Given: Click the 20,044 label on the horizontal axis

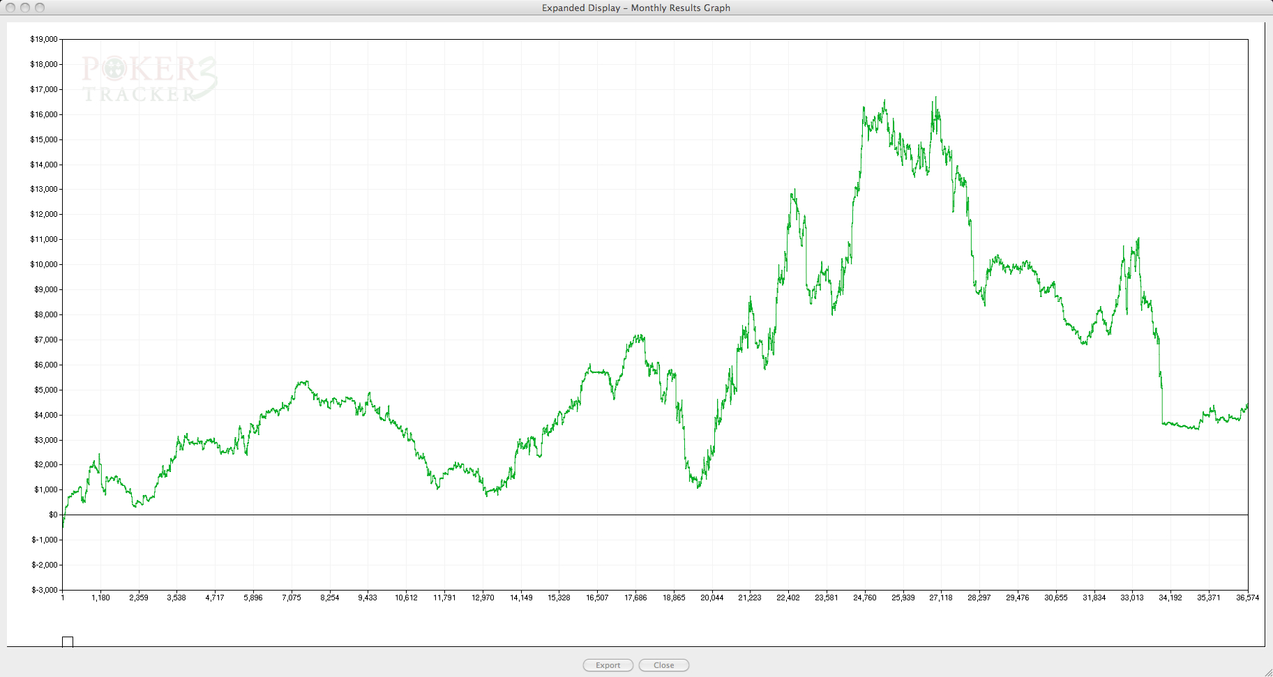Looking at the screenshot, I should (711, 598).
